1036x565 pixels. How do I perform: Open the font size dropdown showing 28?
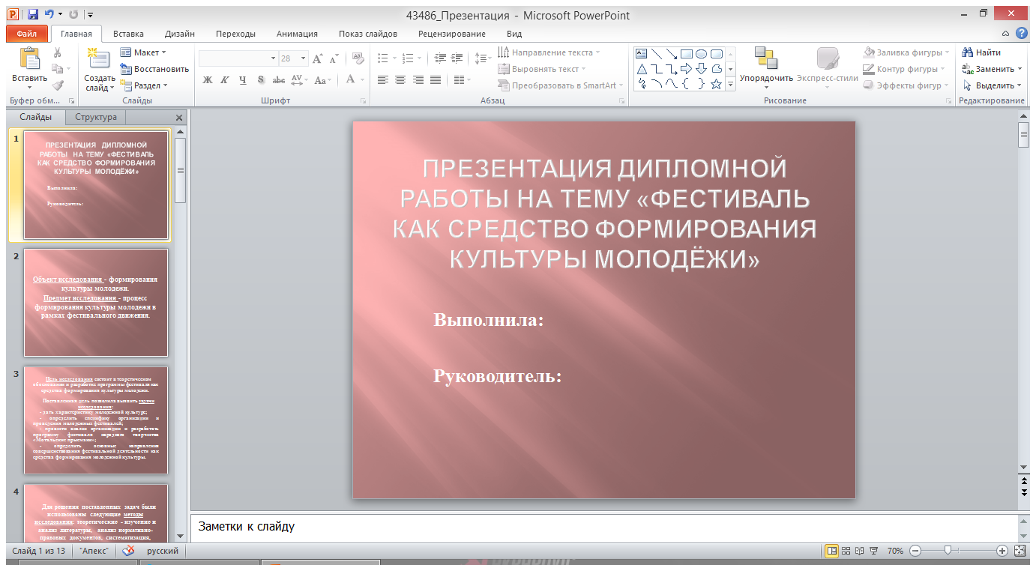[x=304, y=58]
